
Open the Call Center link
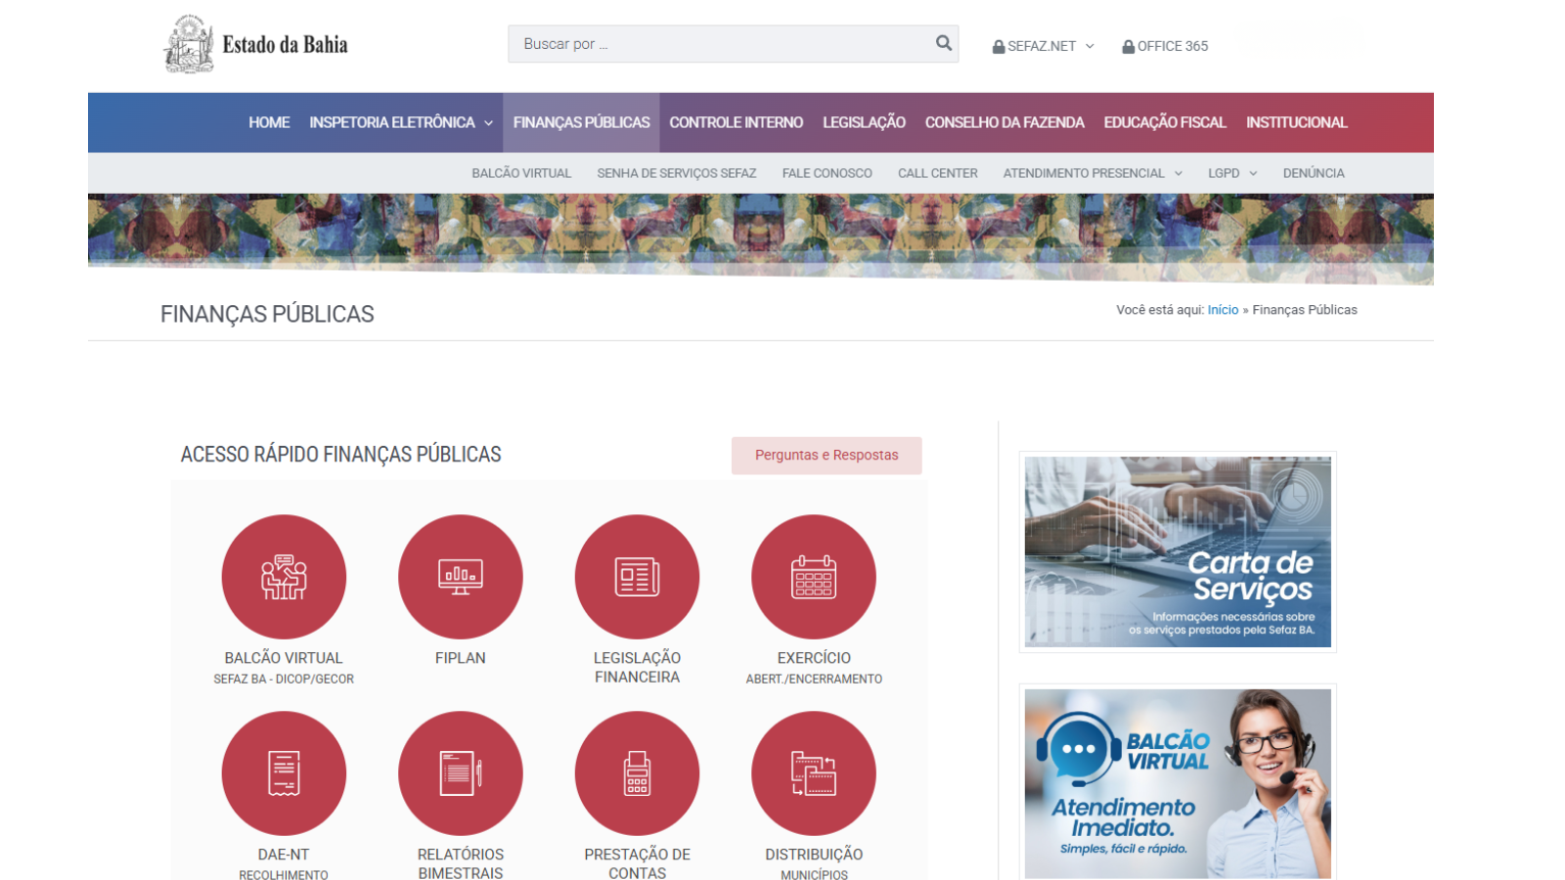coord(938,173)
